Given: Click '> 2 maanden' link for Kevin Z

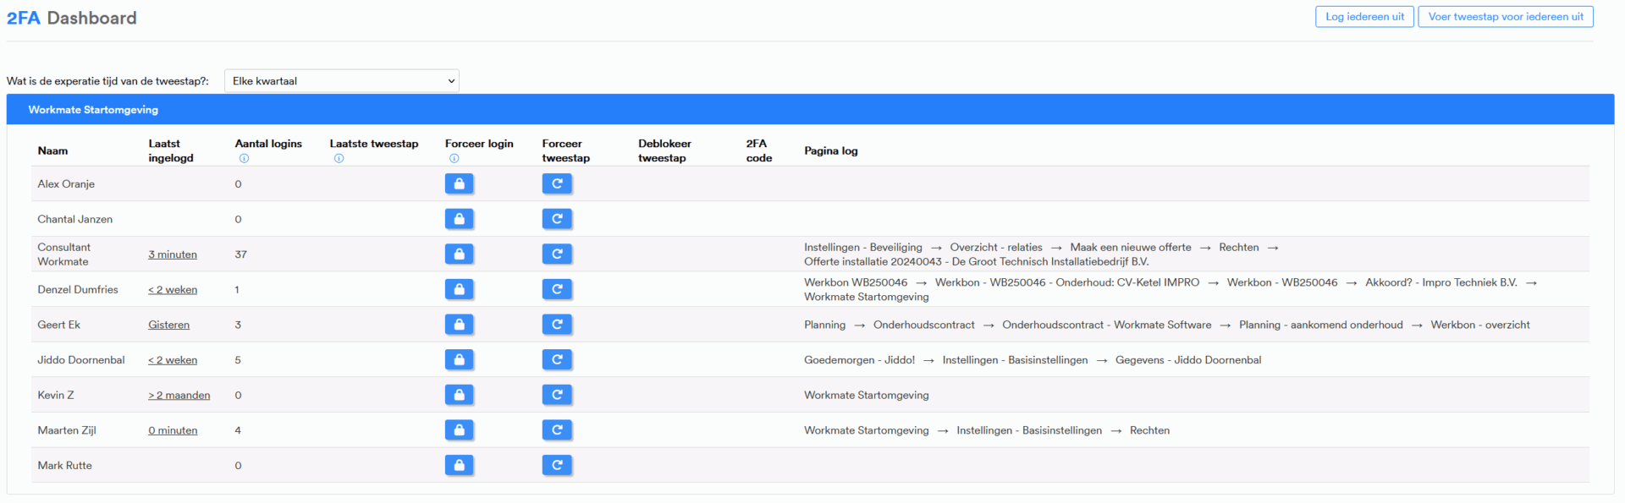Looking at the screenshot, I should pos(179,395).
